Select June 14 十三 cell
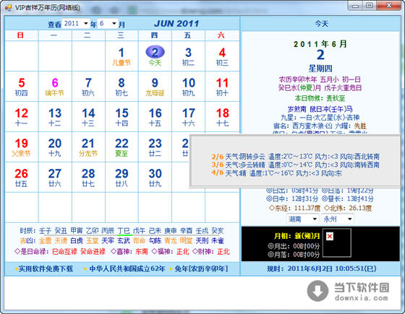 point(88,117)
